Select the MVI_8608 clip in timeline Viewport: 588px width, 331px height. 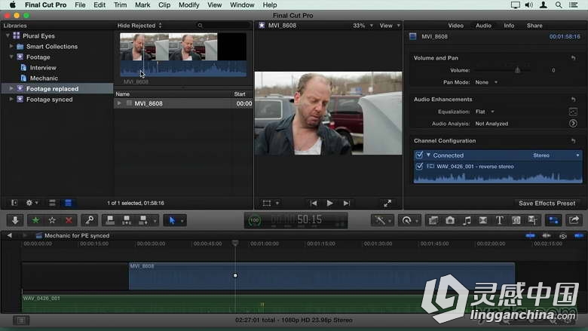[x=322, y=276]
